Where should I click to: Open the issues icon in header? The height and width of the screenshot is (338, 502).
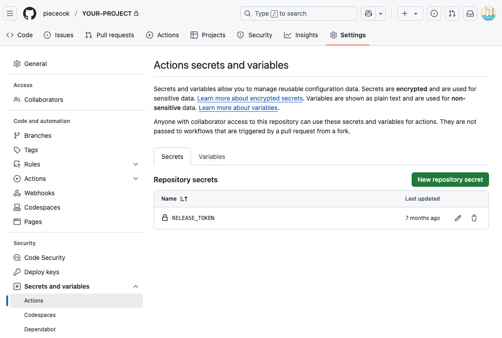coord(434,13)
